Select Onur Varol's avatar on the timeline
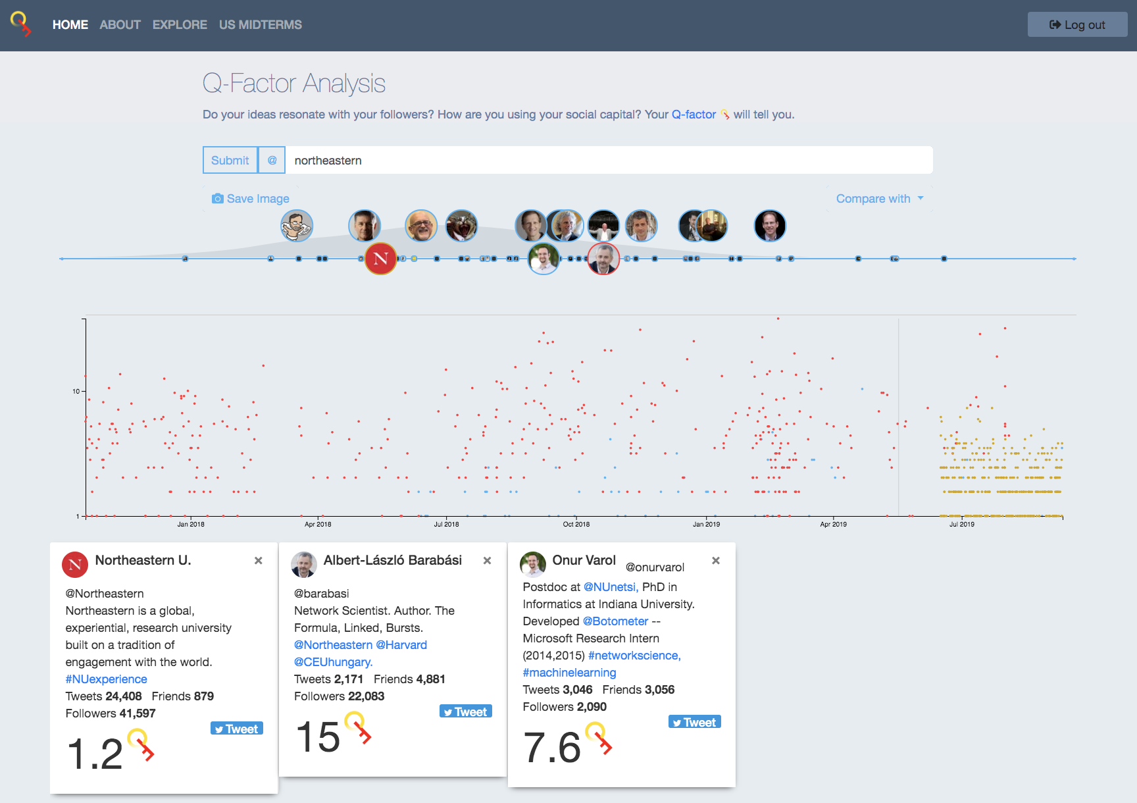The height and width of the screenshot is (803, 1137). (543, 259)
